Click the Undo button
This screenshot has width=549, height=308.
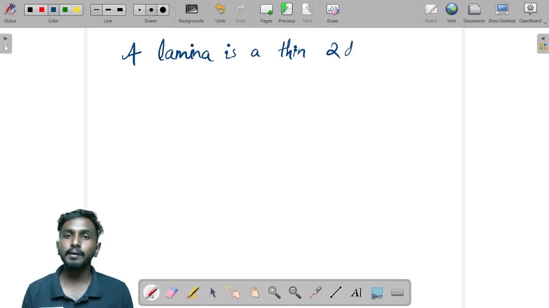pos(220,13)
